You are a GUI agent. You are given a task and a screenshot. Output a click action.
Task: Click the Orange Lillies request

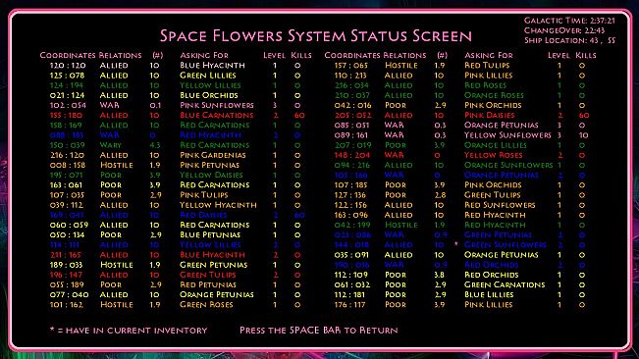pyautogui.click(x=495, y=145)
